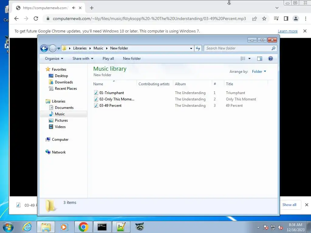Launch Internet Explorer from taskbar

pyautogui.click(x=27, y=227)
